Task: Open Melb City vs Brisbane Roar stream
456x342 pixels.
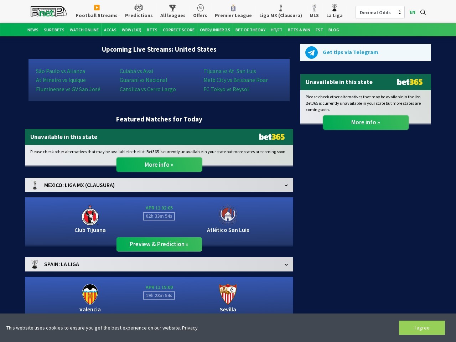Action: (x=235, y=80)
